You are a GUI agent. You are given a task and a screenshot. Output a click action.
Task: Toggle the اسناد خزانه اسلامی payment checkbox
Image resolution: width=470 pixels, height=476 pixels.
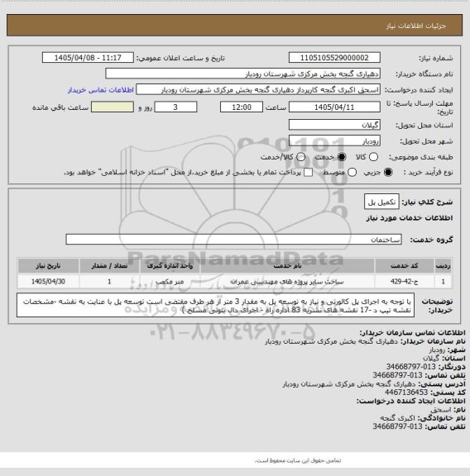coord(309,173)
